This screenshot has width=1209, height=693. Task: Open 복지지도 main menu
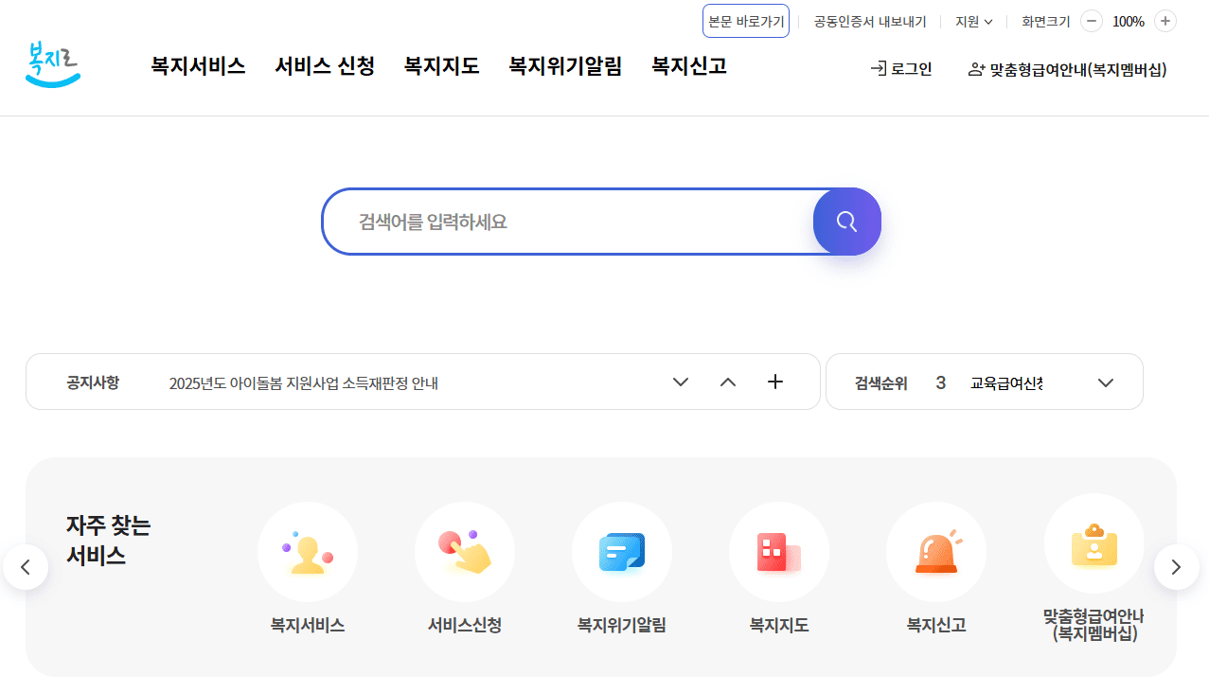pyautogui.click(x=442, y=66)
